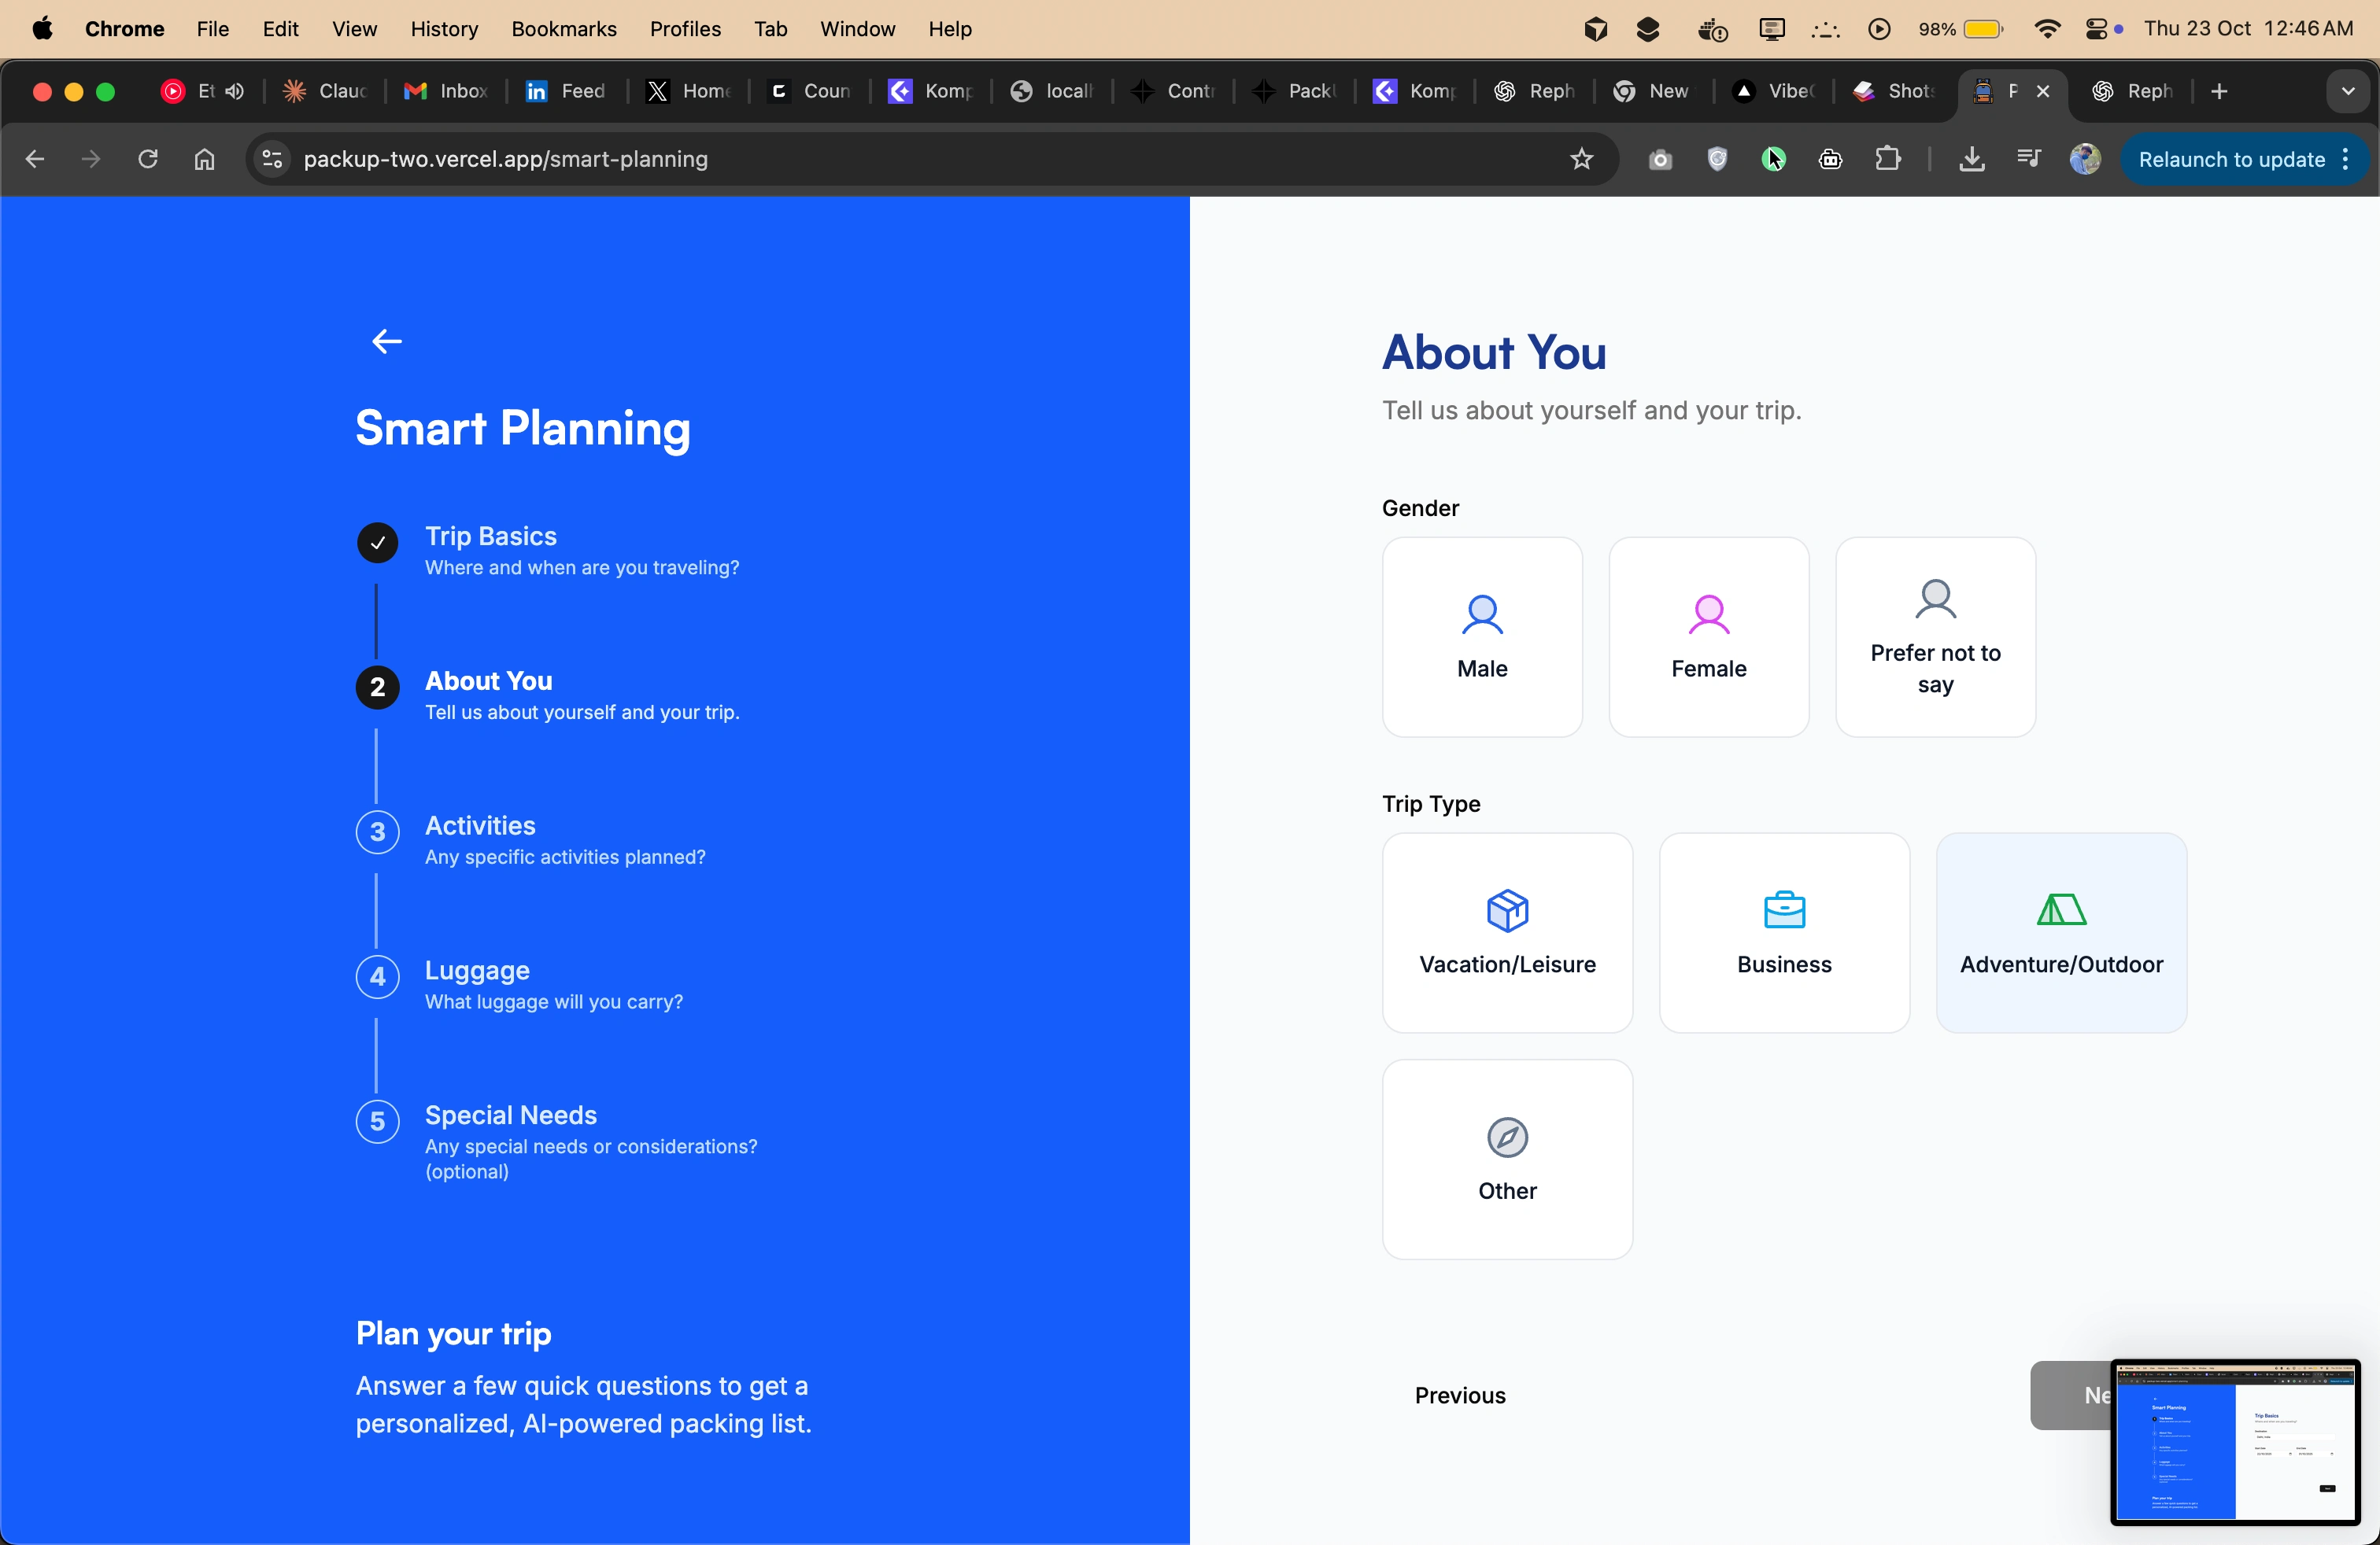View site information icon in address bar
This screenshot has width=2380, height=1545.
272,159
